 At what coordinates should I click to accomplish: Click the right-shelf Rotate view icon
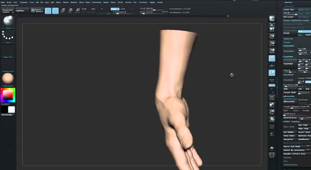[x=272, y=119]
